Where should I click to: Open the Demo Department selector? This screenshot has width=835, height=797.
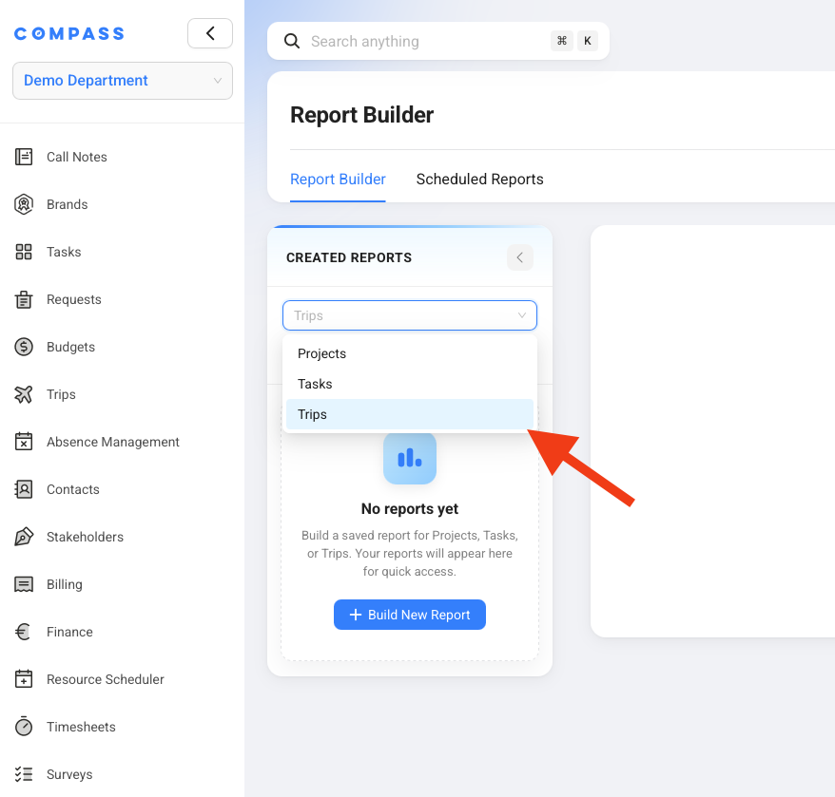(x=123, y=81)
